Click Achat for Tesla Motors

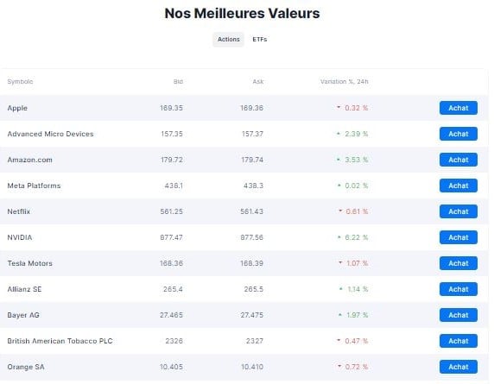click(x=459, y=263)
